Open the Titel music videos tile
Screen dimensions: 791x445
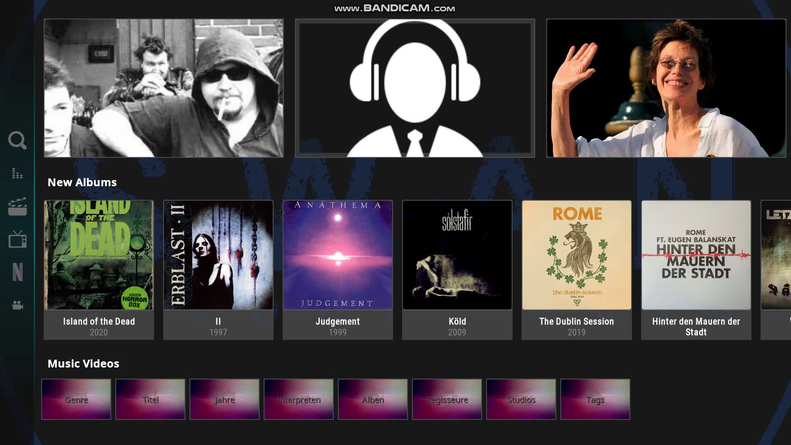click(x=150, y=399)
